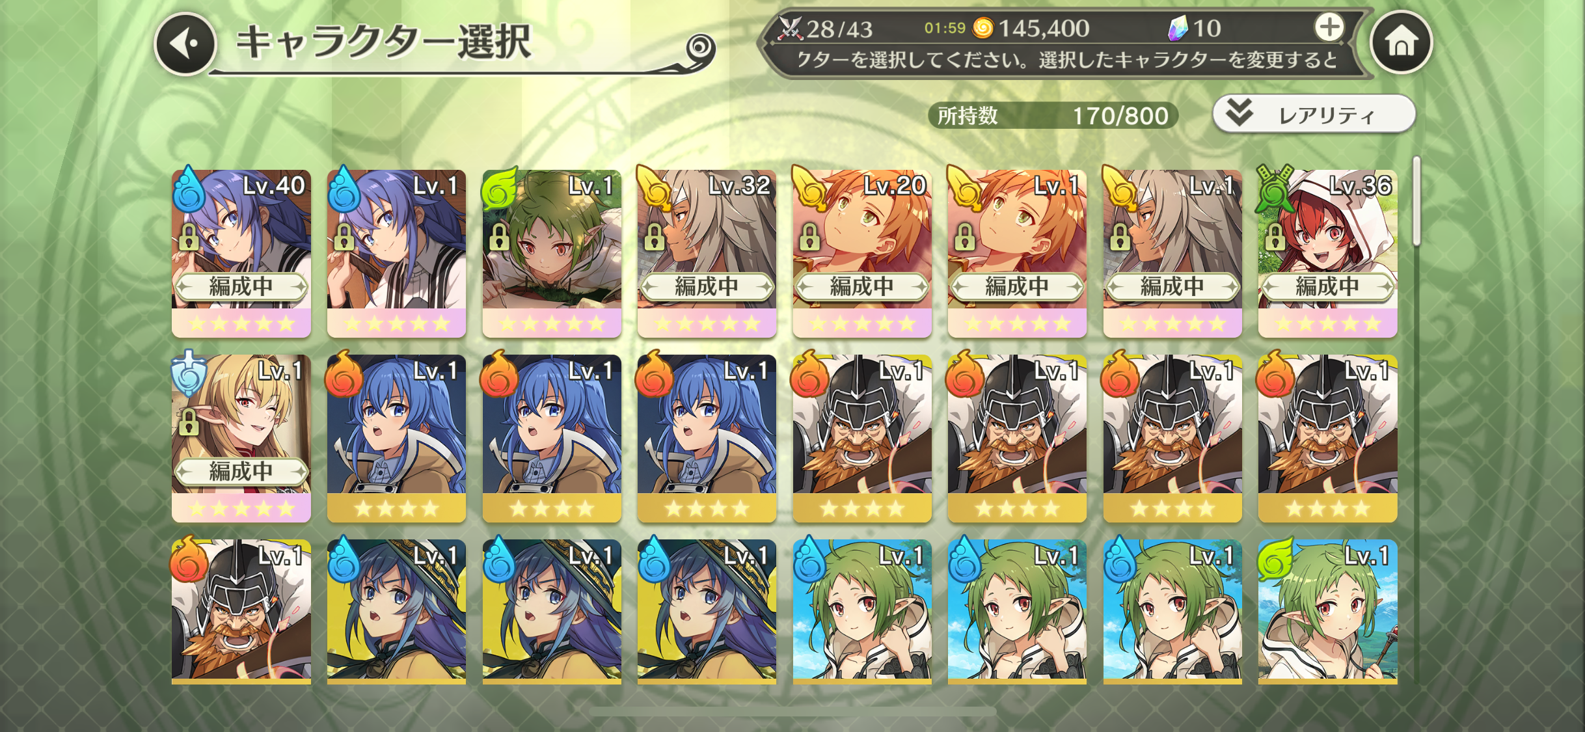The width and height of the screenshot is (1585, 732).
Task: Select the first four-star blue-haired mage card
Action: click(x=396, y=438)
